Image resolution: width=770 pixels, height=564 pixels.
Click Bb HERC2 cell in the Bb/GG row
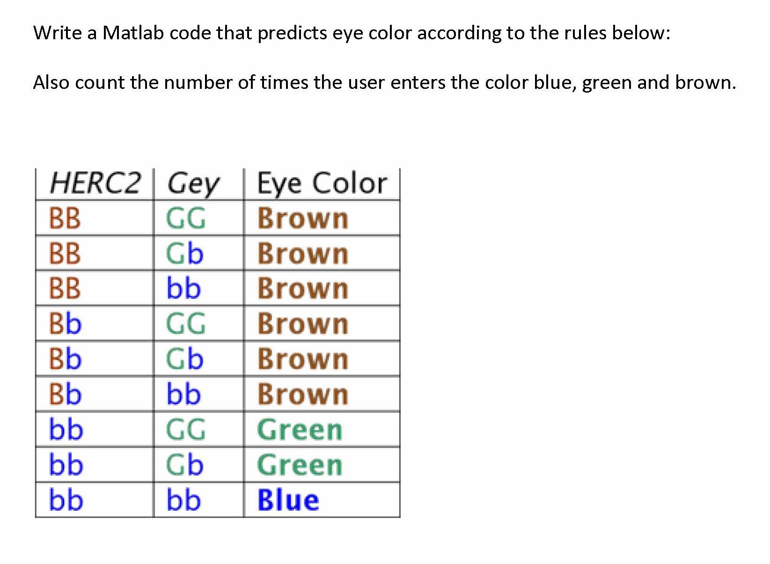point(65,324)
